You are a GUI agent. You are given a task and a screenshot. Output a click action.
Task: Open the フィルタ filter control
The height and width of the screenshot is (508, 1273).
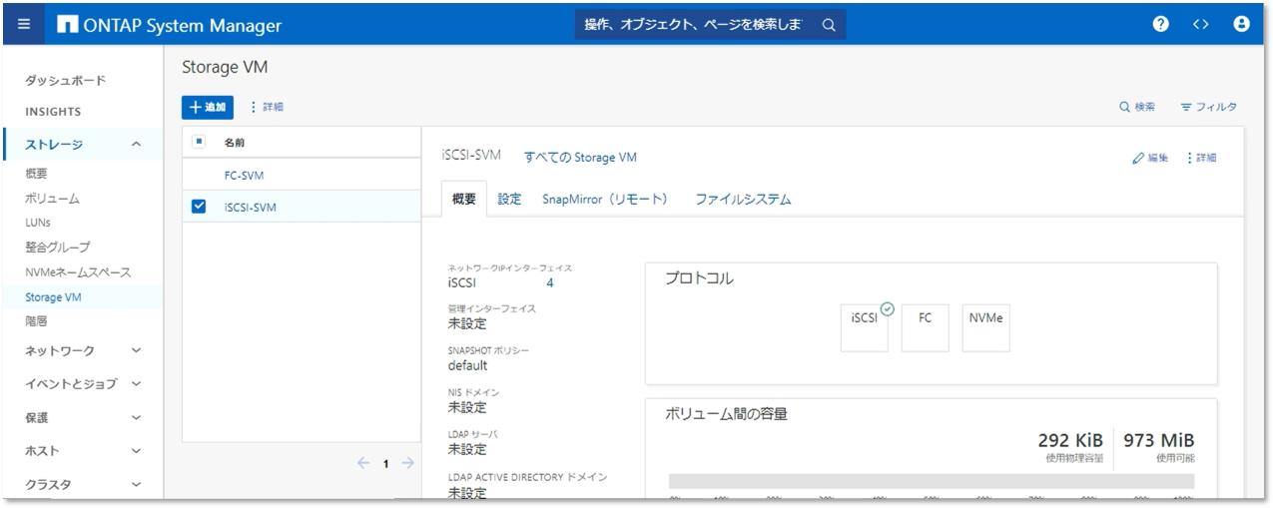(x=1208, y=107)
